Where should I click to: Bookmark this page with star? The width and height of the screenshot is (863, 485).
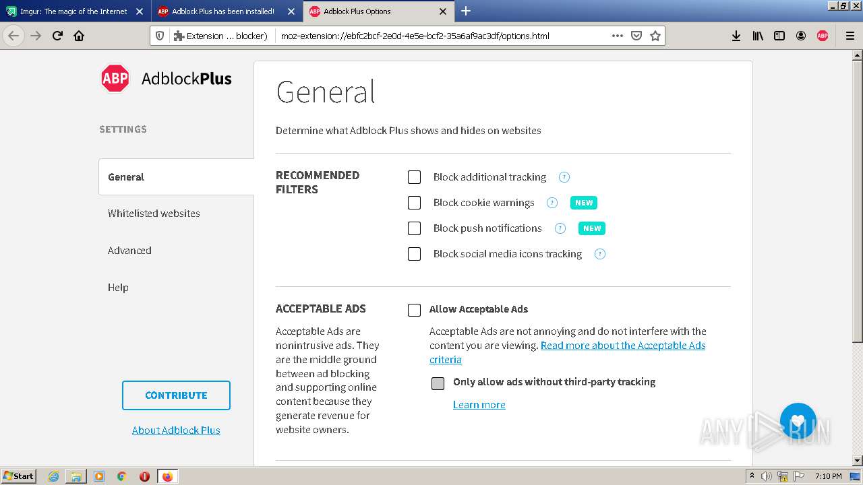[655, 36]
